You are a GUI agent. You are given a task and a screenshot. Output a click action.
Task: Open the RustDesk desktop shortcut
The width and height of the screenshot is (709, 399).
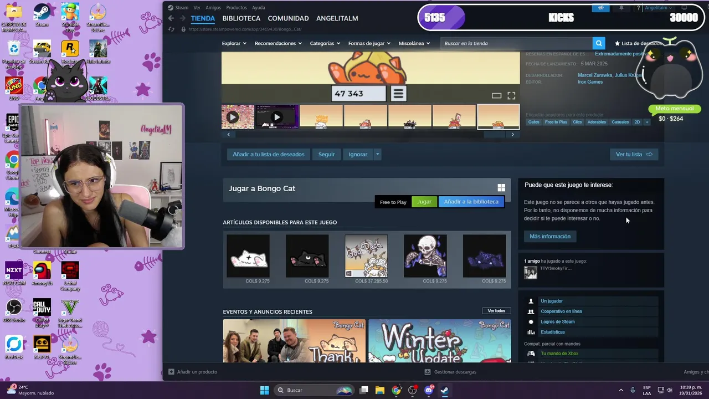(14, 347)
